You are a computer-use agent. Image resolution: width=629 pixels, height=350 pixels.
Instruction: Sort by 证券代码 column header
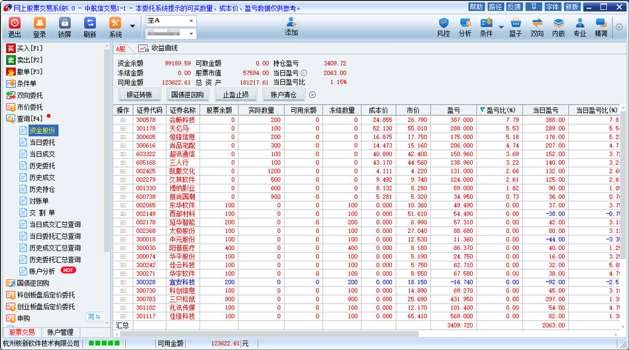150,110
